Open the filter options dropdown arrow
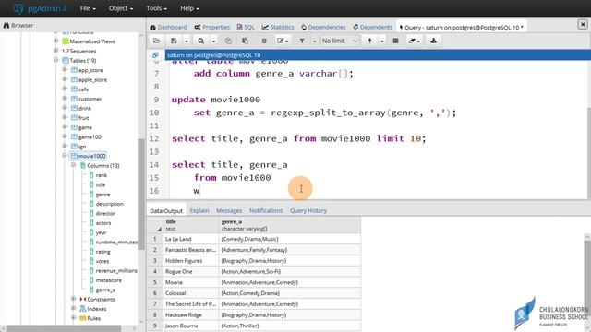Viewport: 591px width, 332px height. pyautogui.click(x=314, y=41)
